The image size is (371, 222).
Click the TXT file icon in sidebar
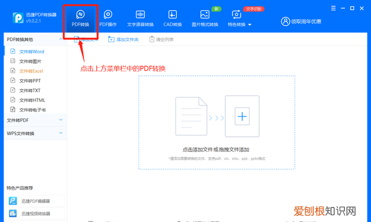click(x=13, y=90)
